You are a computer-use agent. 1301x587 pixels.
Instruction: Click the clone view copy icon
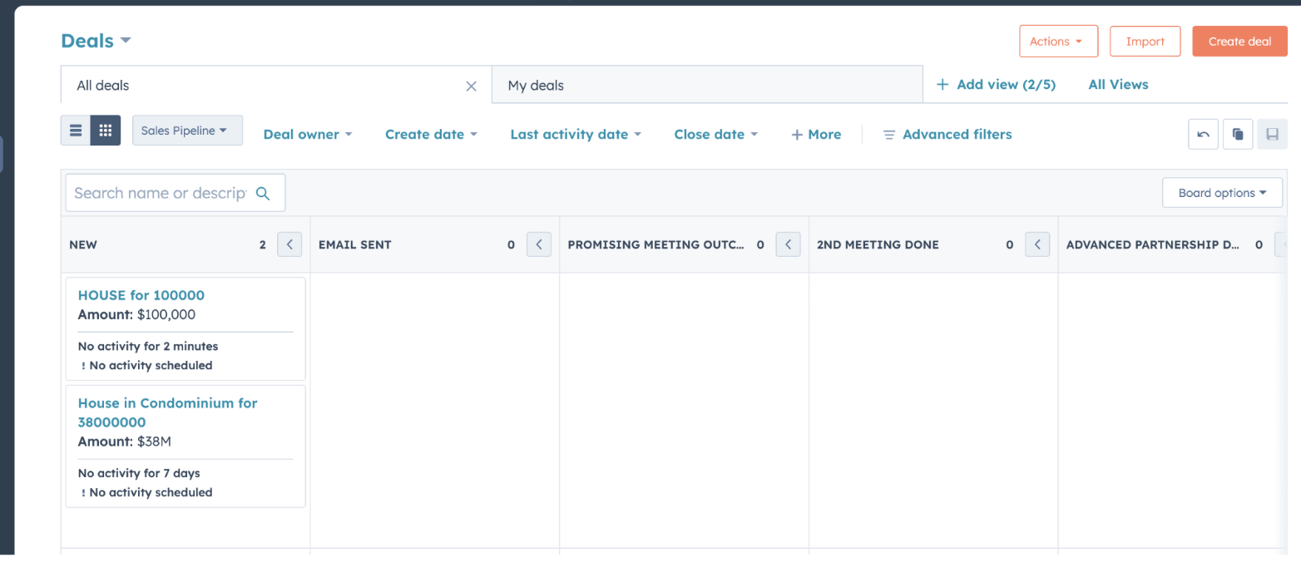pyautogui.click(x=1238, y=134)
